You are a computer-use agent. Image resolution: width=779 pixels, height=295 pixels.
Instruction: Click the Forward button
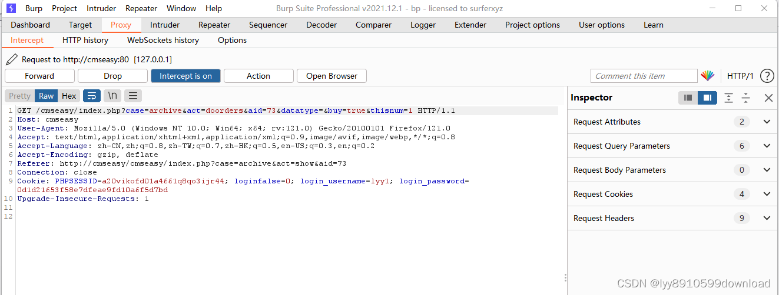[39, 76]
